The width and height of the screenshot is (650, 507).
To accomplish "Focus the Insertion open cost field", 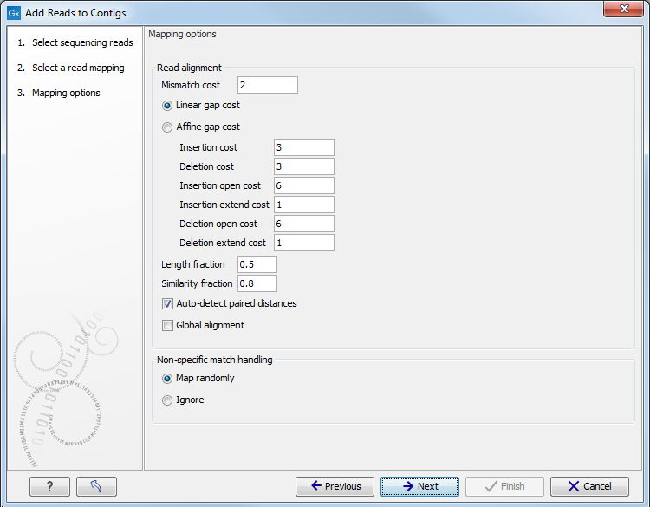I will tap(304, 185).
